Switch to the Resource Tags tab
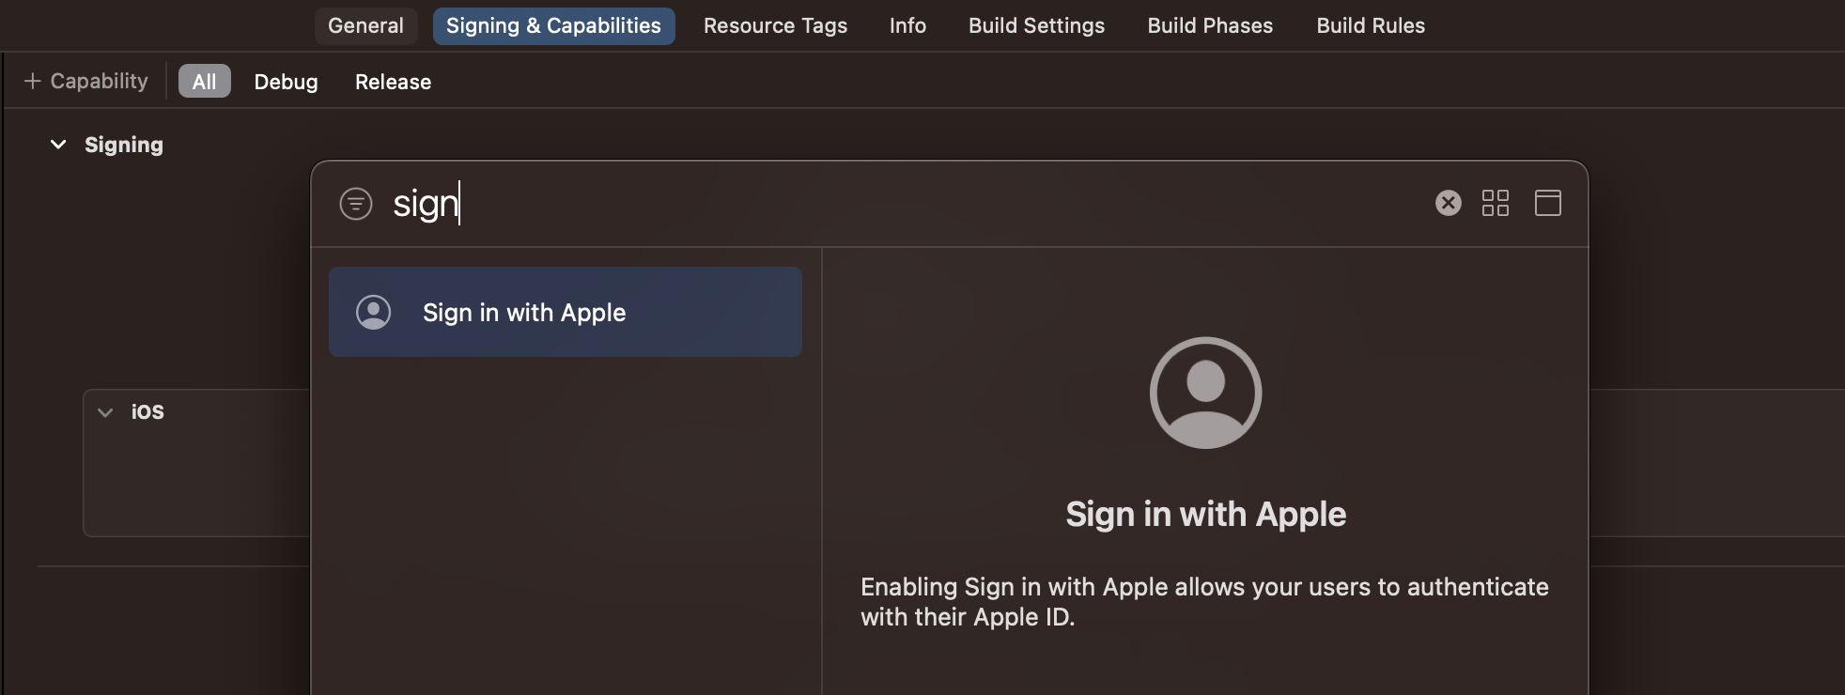Screen dimensions: 1845x695 [x=775, y=25]
